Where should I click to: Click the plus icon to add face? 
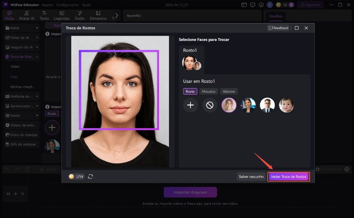tap(190, 105)
